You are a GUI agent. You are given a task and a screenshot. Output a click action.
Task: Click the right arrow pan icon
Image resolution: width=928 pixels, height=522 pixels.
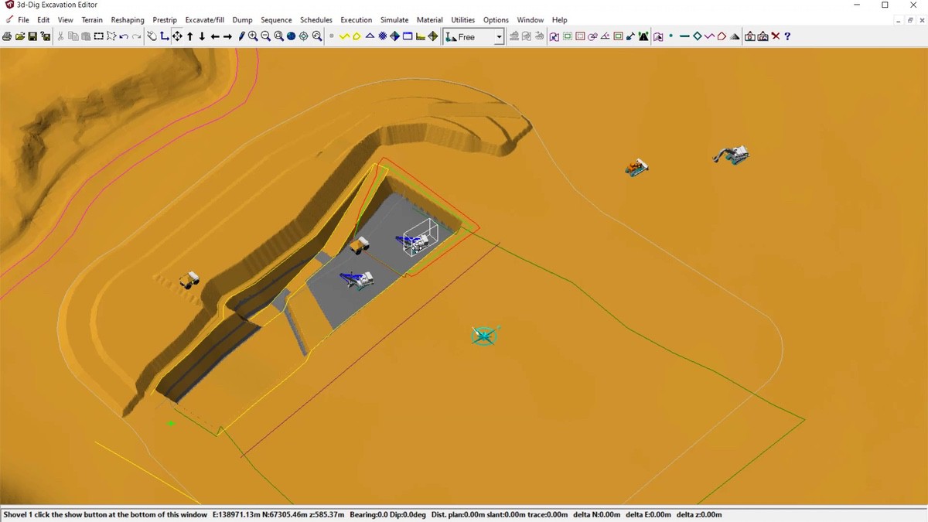(227, 36)
